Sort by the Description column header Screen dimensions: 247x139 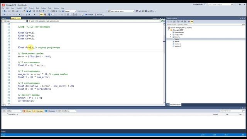pyautogui.click(x=12, y=114)
